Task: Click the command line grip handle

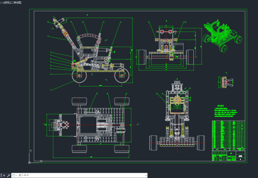Action: [x=1, y=176]
